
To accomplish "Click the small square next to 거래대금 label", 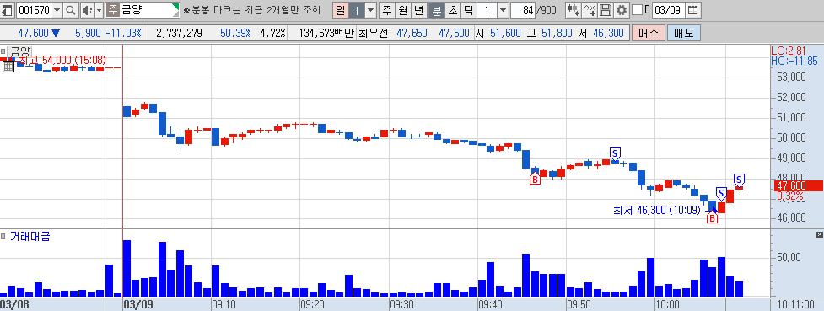I will (3, 236).
